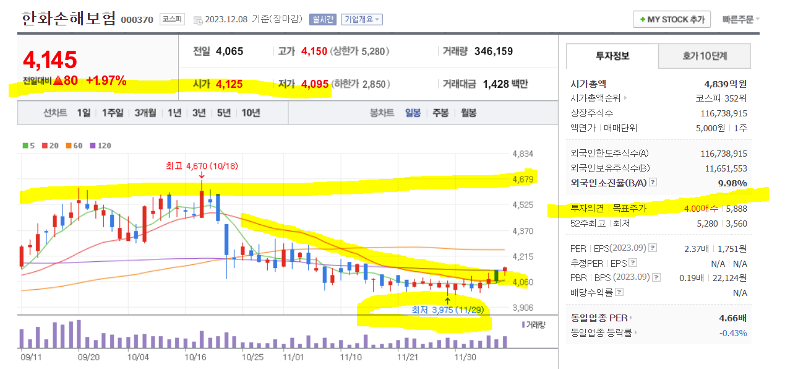Click the 투자의견 목표주가 label
Screen dimensions: 785x369
coord(608,209)
